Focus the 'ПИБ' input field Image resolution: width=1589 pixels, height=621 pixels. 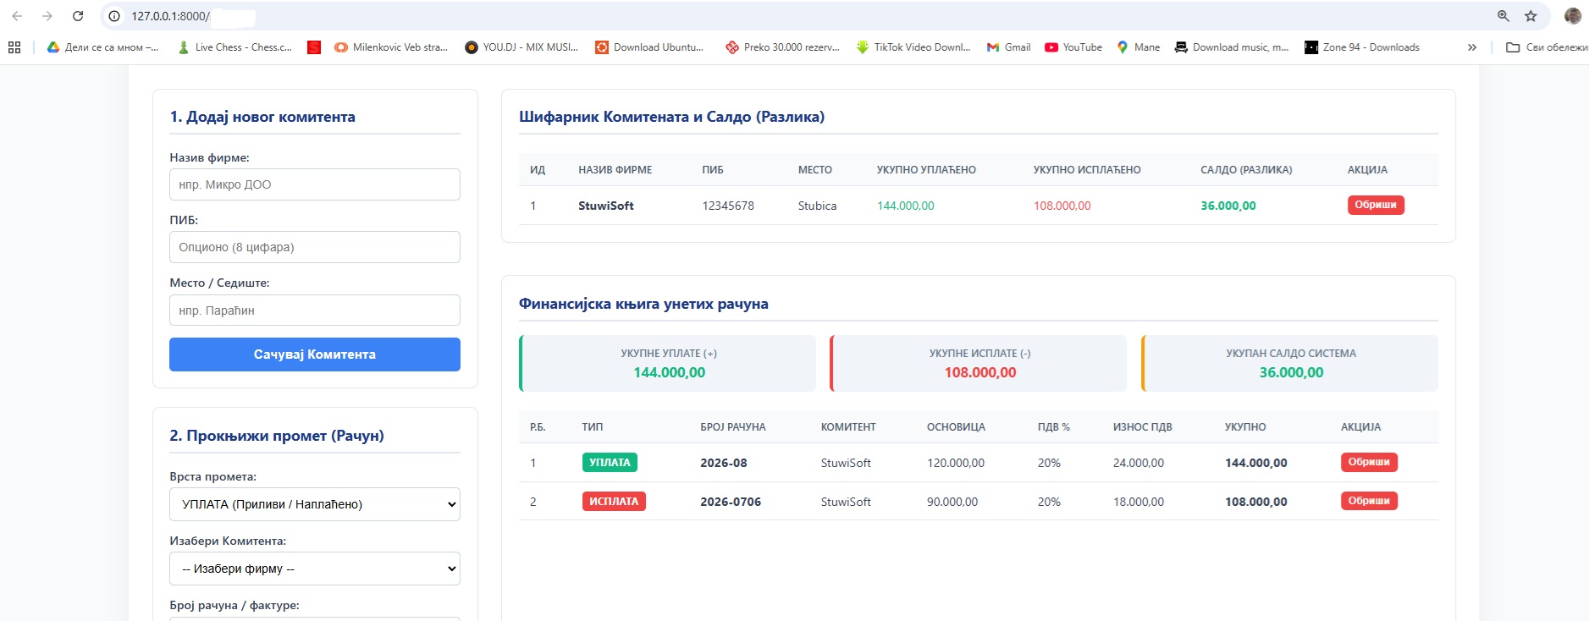[x=315, y=247]
